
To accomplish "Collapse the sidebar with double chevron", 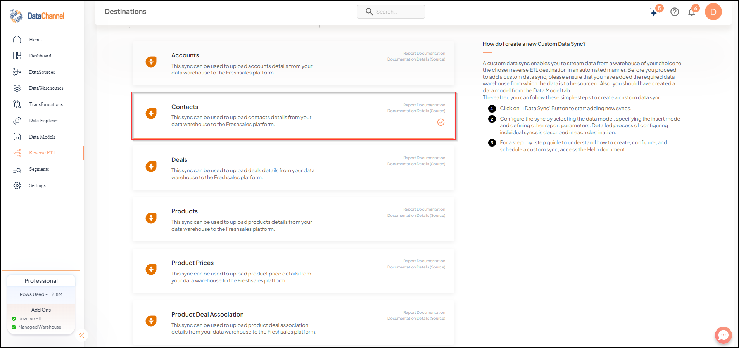I will point(81,335).
